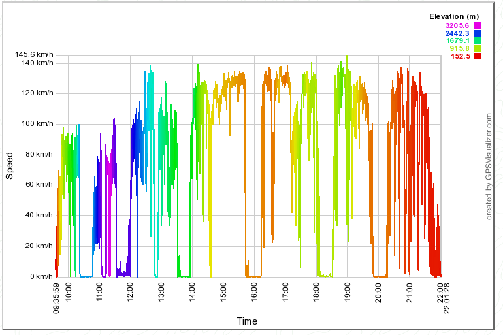Click the 60 km/h y-axis label
Image resolution: width=503 pixels, height=335 pixels.
point(37,185)
